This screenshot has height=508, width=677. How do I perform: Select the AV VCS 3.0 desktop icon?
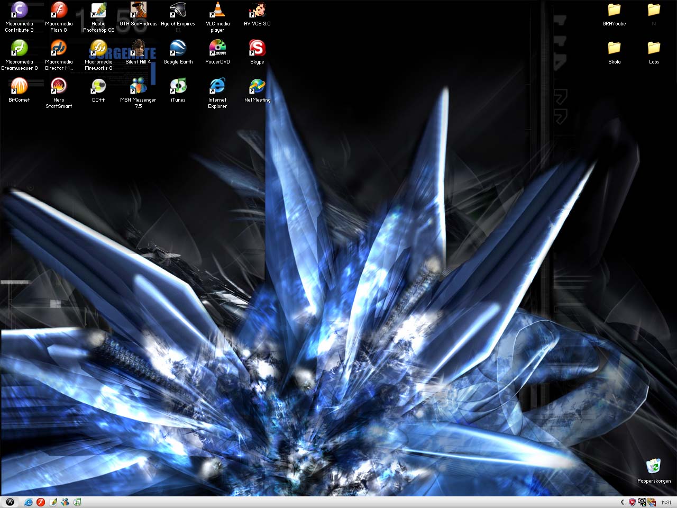coord(257,14)
